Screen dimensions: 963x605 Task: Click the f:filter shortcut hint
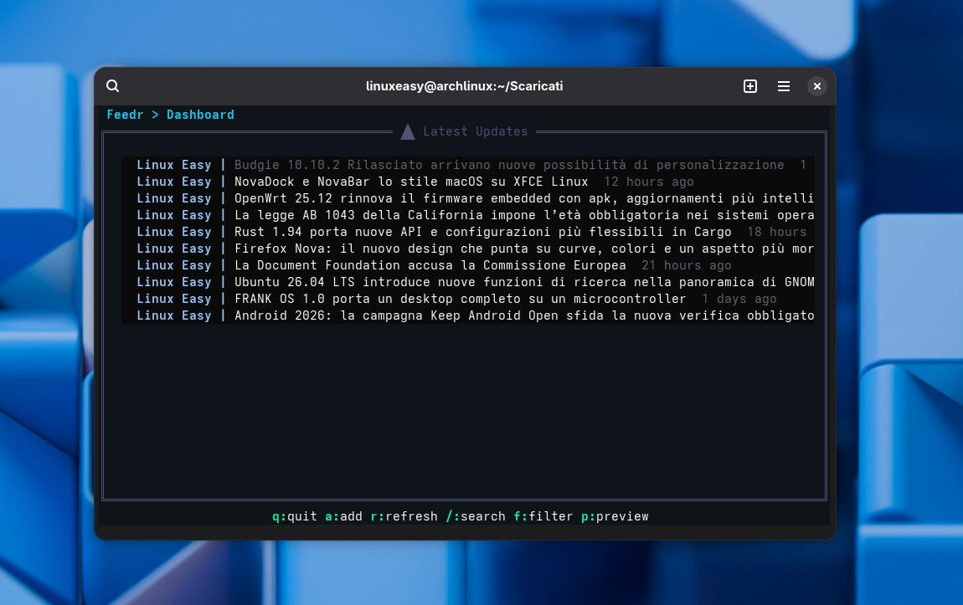(543, 516)
